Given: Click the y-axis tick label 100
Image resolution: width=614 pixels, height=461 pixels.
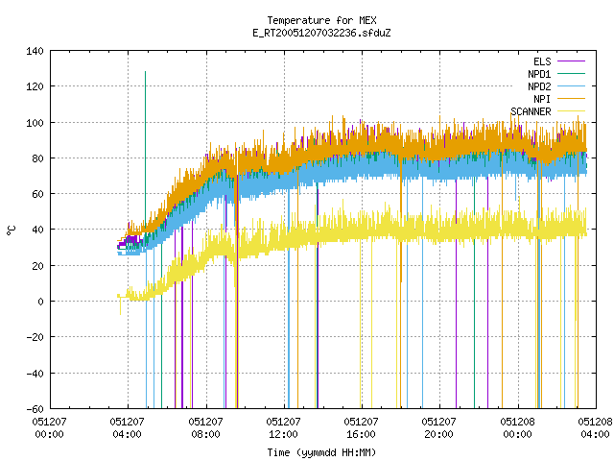Looking at the screenshot, I should tap(35, 123).
